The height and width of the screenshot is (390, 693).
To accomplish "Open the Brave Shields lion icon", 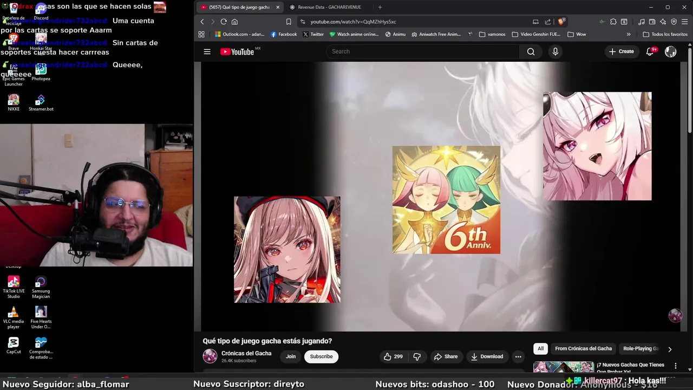I will pyautogui.click(x=561, y=22).
